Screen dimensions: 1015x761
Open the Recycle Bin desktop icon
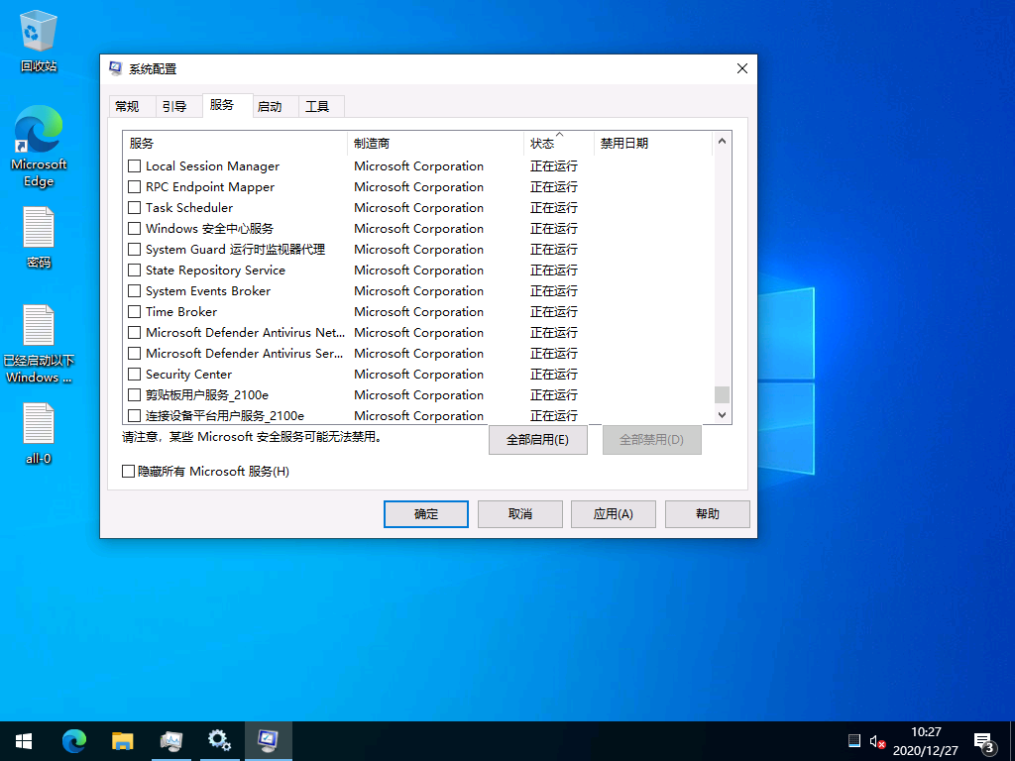(39, 41)
